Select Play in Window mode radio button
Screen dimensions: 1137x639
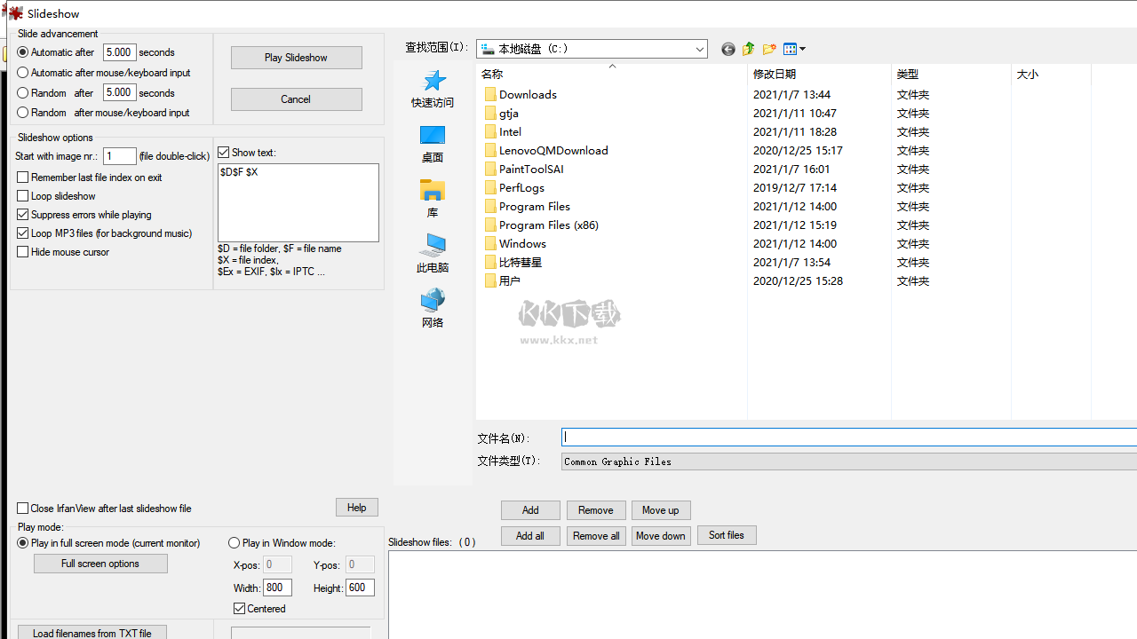point(235,543)
